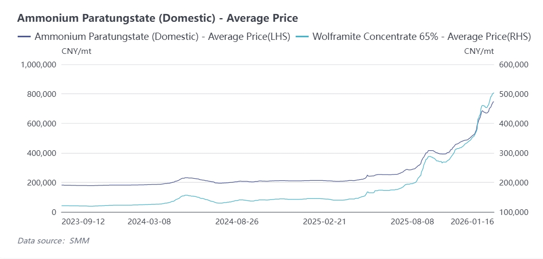543x259 pixels.
Task: Click the 500,000 y-axis label
Action: click(513, 94)
